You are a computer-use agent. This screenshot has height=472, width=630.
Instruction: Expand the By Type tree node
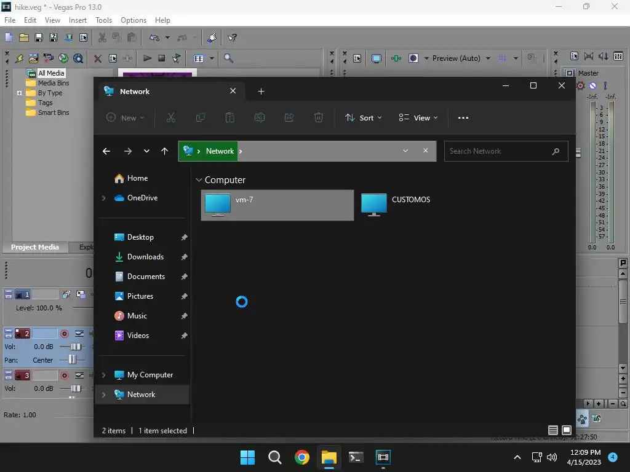[x=19, y=93]
